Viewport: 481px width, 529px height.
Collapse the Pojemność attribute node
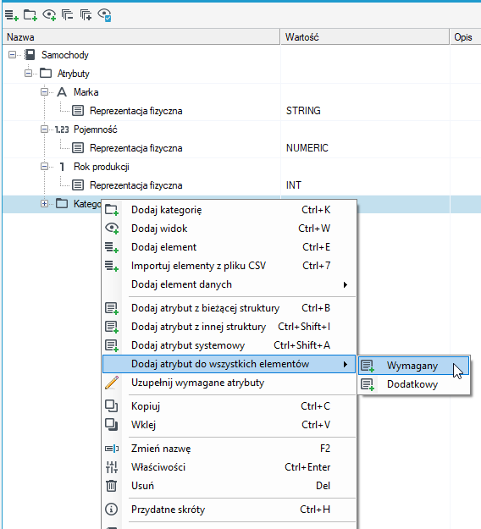(x=44, y=129)
